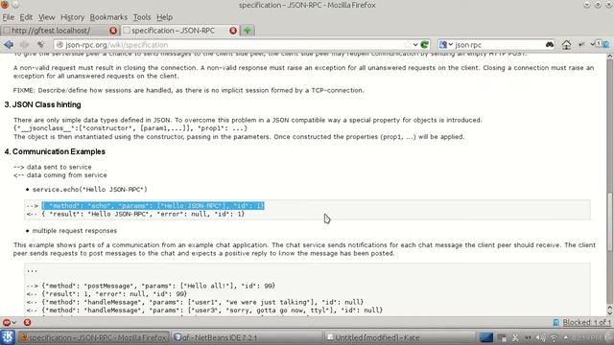Open the History menu
The image size is (614, 345).
tap(73, 17)
